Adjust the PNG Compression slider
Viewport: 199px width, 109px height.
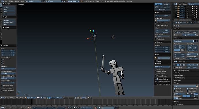[x=186, y=98]
